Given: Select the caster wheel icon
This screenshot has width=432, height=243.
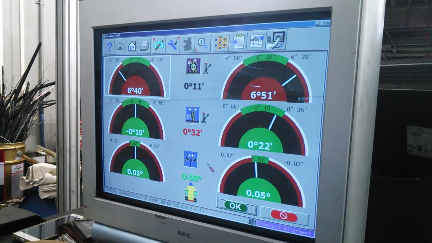Looking at the screenshot, I should [193, 66].
